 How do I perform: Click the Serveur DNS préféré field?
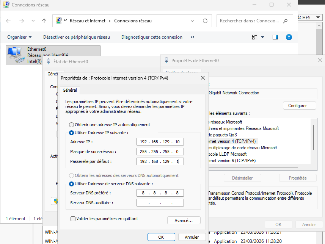pyautogui.click(x=160, y=193)
